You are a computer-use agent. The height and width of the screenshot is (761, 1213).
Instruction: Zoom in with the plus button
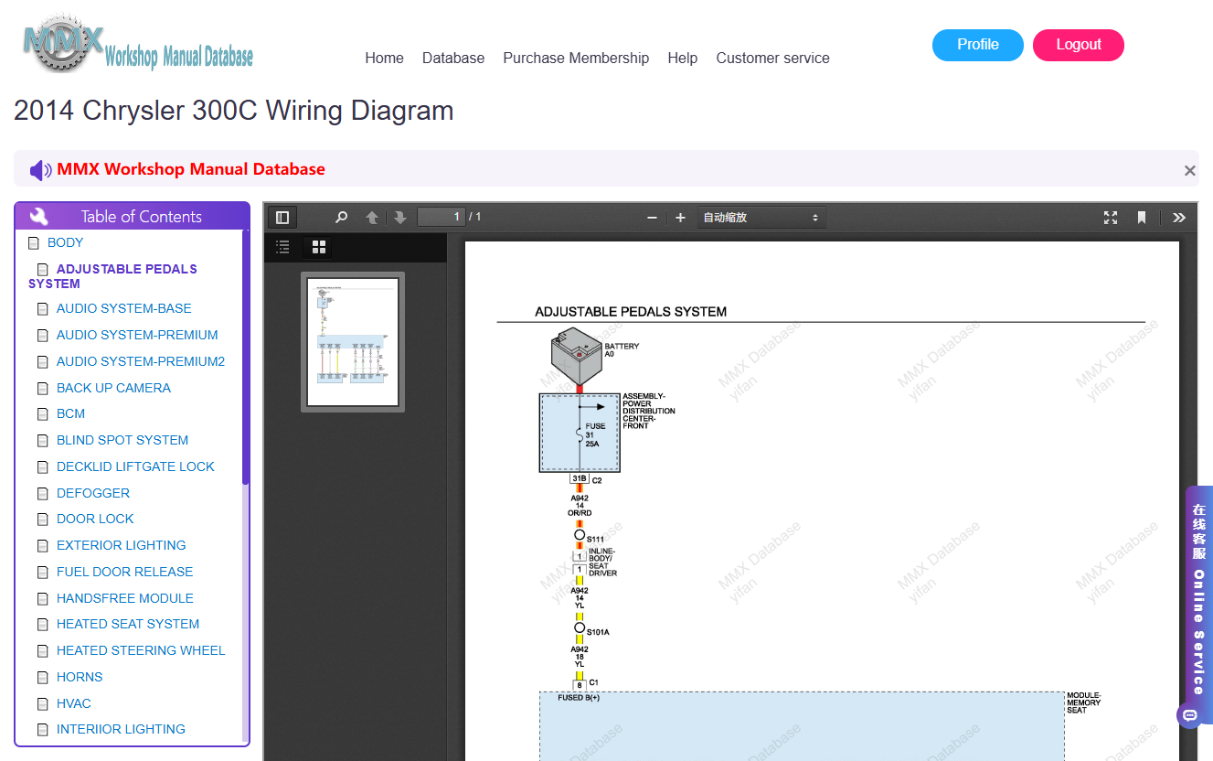(680, 217)
